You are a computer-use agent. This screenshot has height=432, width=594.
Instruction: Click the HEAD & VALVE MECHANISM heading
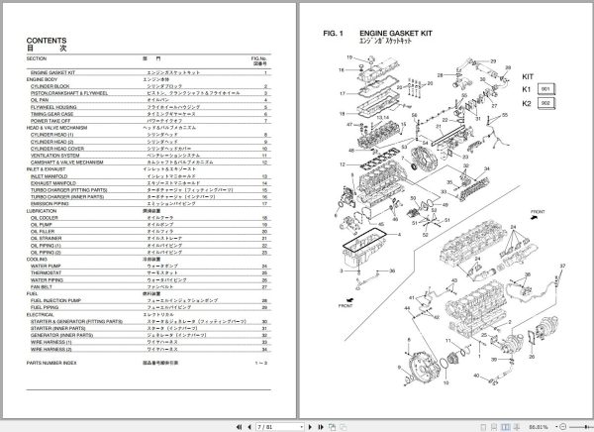(x=56, y=128)
